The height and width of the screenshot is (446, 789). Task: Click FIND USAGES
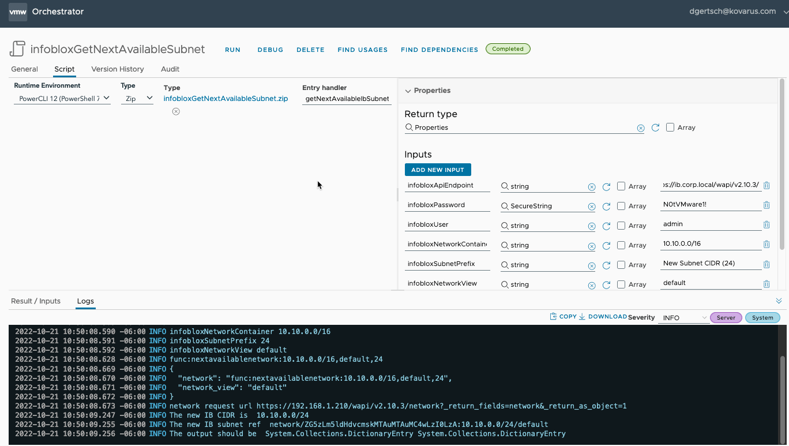point(363,50)
